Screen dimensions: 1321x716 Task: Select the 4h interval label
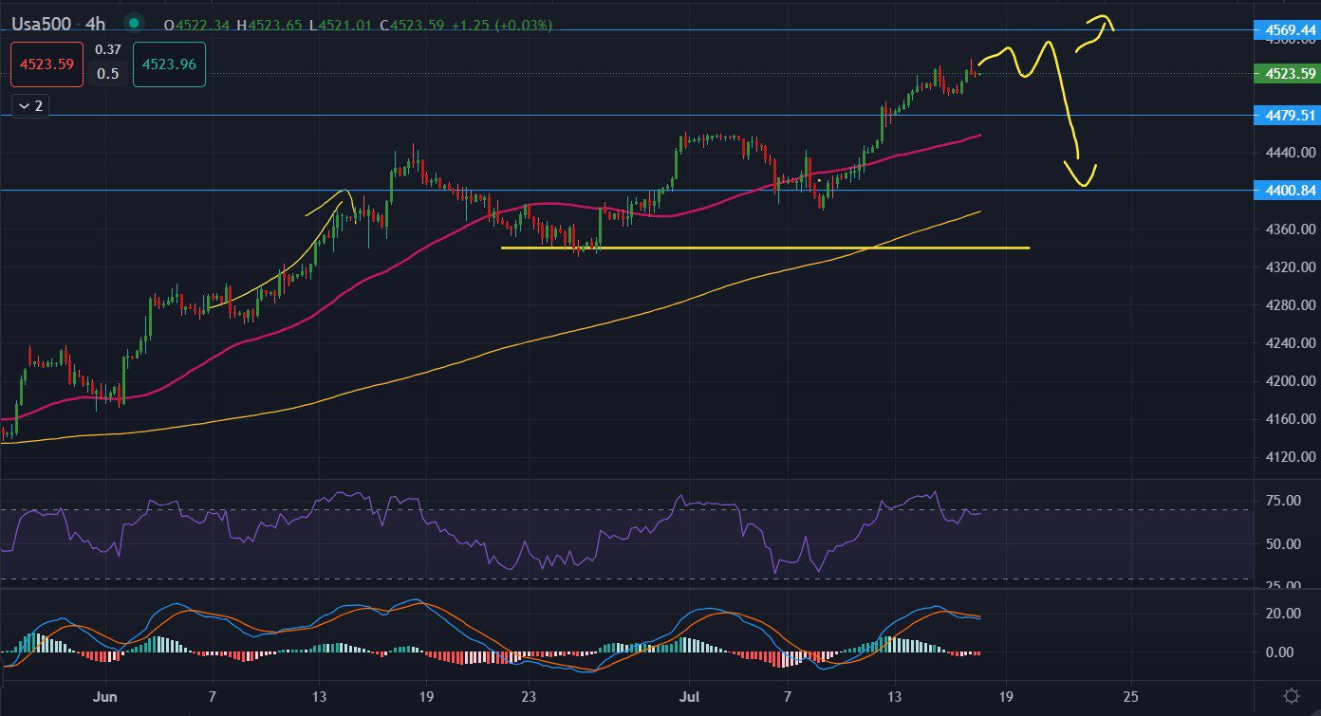click(x=96, y=24)
